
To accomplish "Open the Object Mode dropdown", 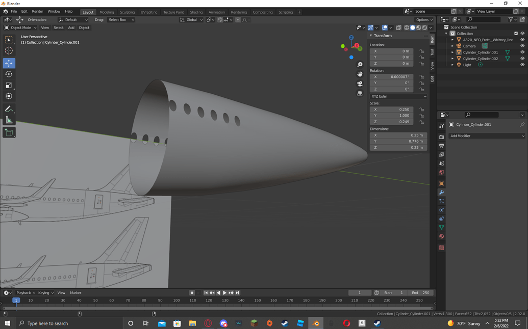I will [20, 28].
